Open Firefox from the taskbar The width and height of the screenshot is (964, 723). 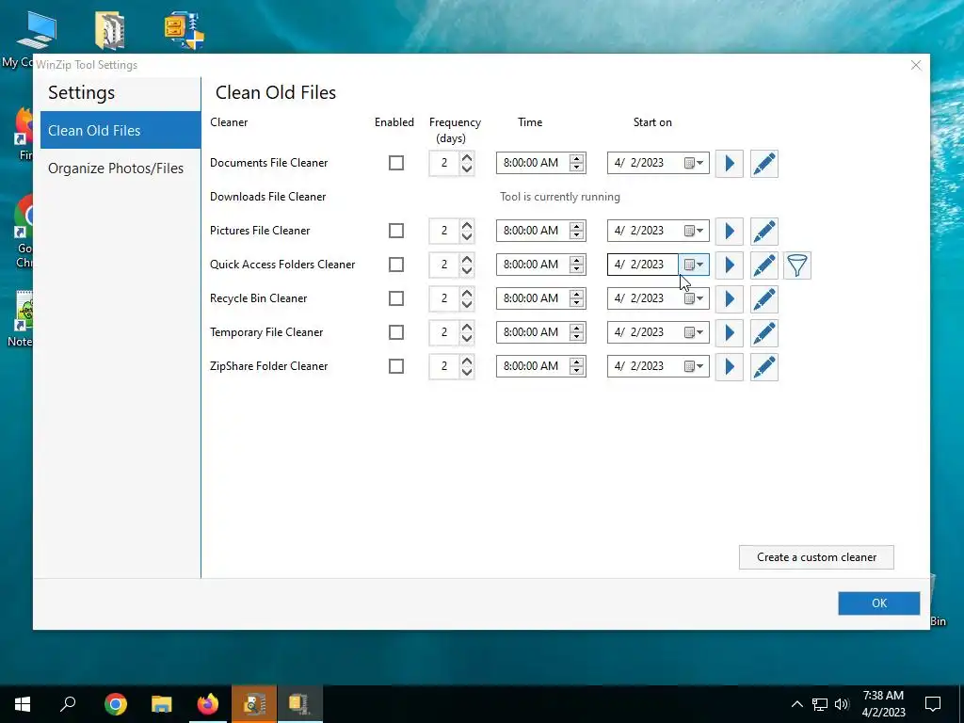(x=208, y=704)
